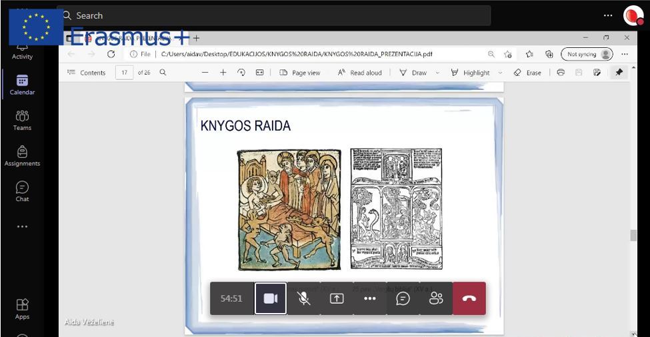The height and width of the screenshot is (337, 650).
Task: Fit PDF to page width
Action: [259, 73]
